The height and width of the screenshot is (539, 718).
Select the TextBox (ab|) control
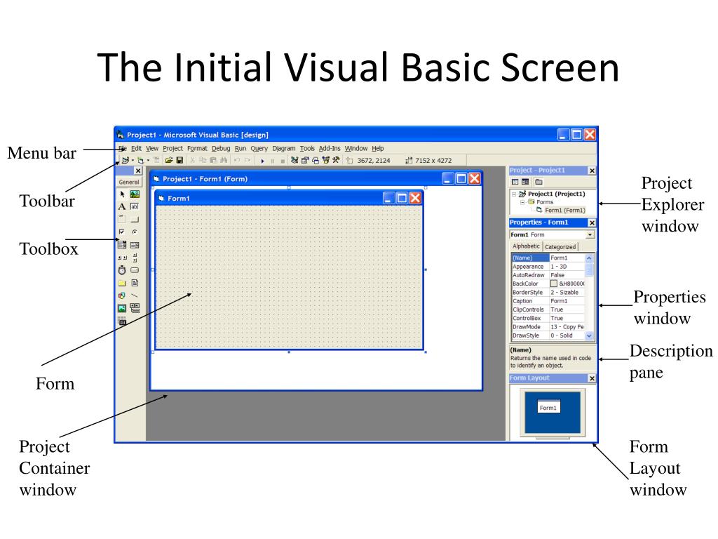(x=135, y=207)
